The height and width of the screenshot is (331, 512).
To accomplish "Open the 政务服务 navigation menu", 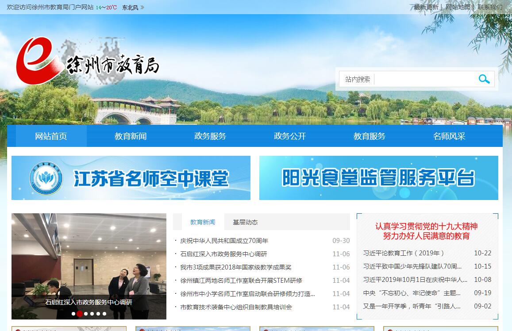I will 210,136.
